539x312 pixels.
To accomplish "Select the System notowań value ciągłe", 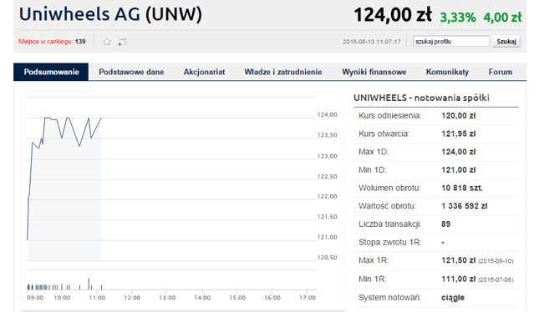I will point(453,298).
